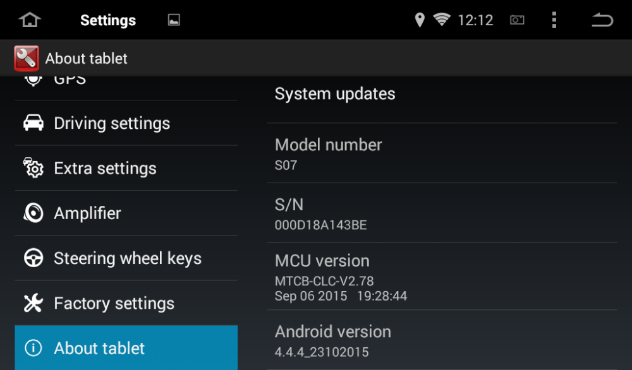Screen dimensions: 632x370
Task: Tap the screenshot camera icon in status bar
Action: [517, 20]
